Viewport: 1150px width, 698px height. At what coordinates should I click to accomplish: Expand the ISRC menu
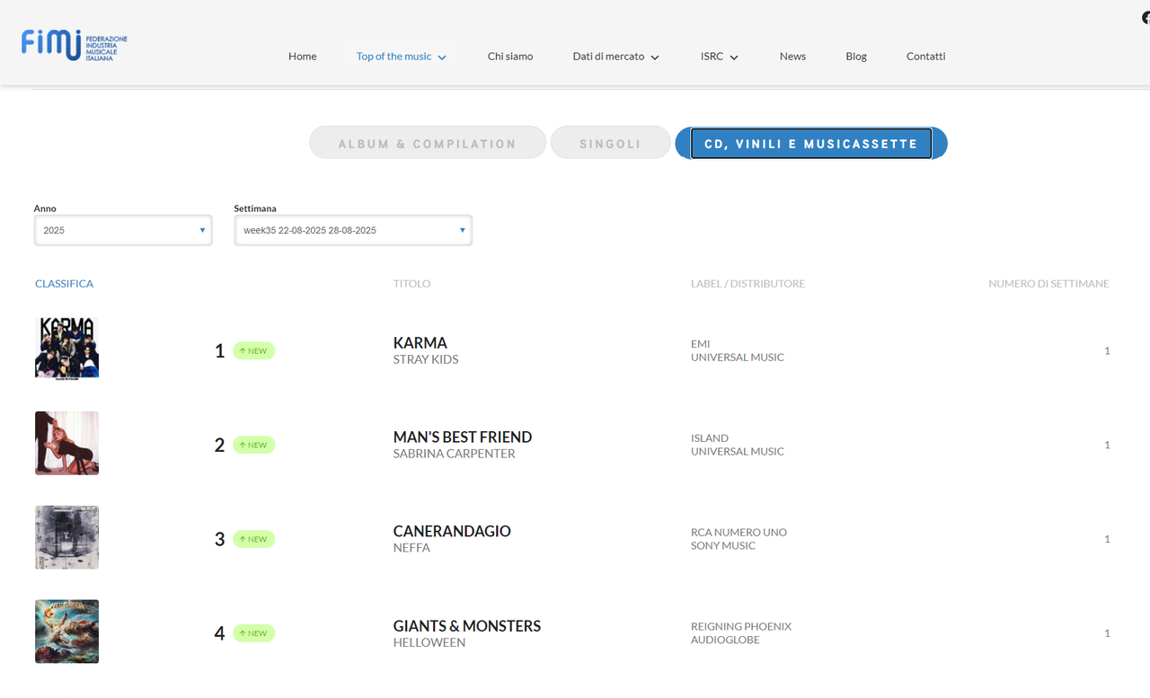click(x=719, y=57)
